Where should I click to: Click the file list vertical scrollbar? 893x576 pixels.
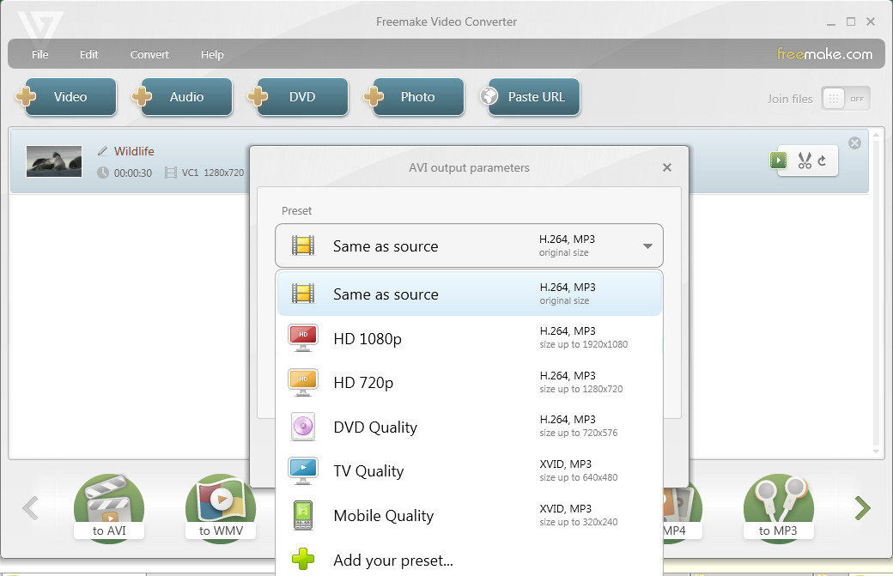[x=877, y=293]
